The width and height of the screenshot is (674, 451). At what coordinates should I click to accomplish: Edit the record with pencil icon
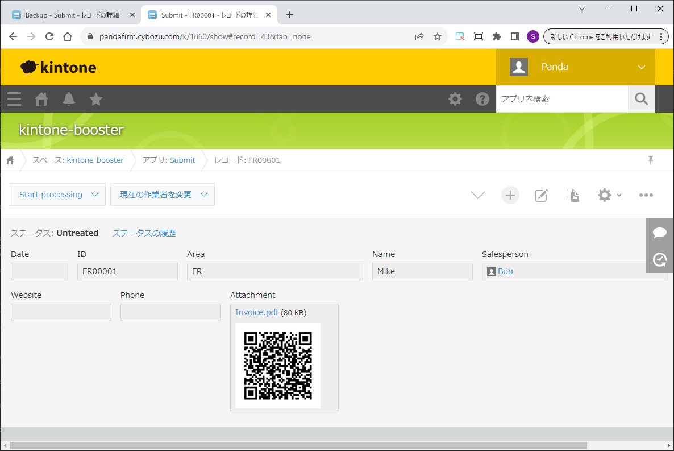(541, 195)
